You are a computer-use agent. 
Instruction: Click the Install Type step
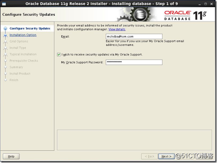[18, 48]
